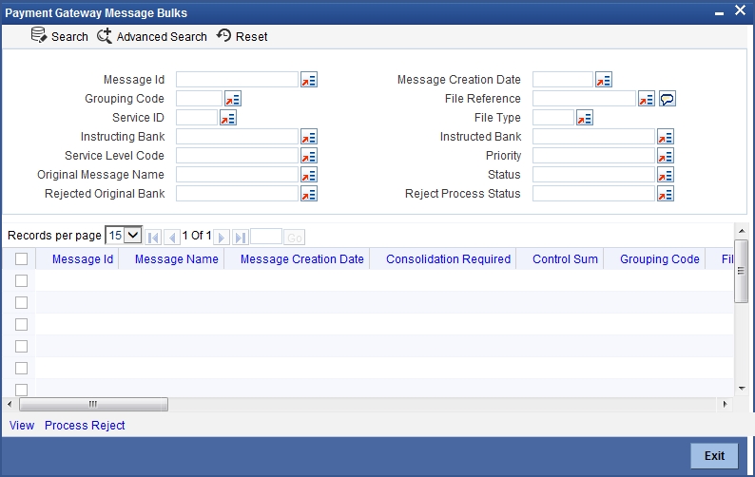
Task: Open lookup list for Service Level Code
Action: [309, 156]
